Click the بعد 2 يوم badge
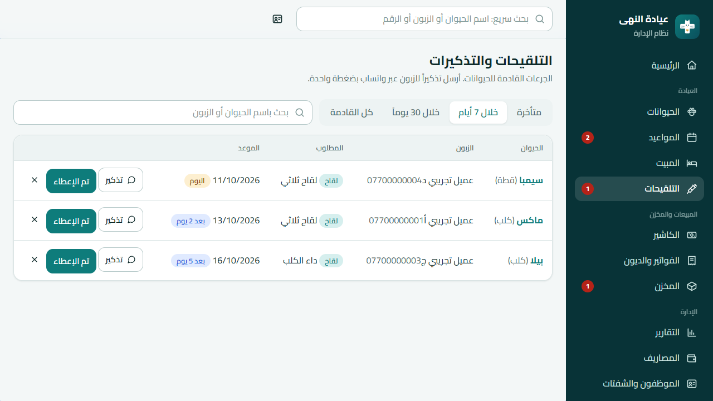This screenshot has height=401, width=713. 191,221
